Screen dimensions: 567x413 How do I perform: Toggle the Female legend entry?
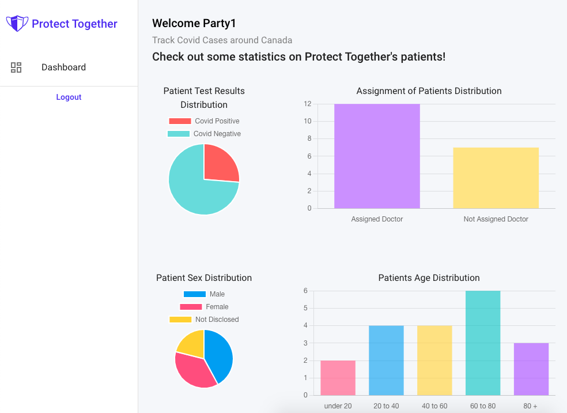(204, 307)
